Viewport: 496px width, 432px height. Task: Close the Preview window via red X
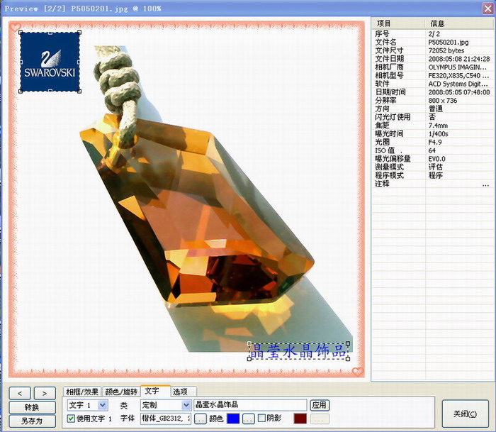[487, 9]
